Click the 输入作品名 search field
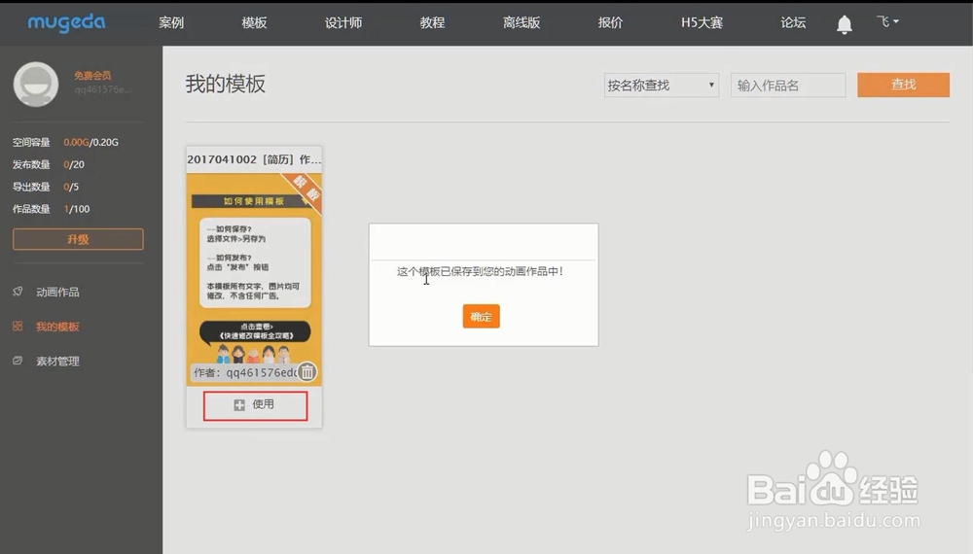 788,85
